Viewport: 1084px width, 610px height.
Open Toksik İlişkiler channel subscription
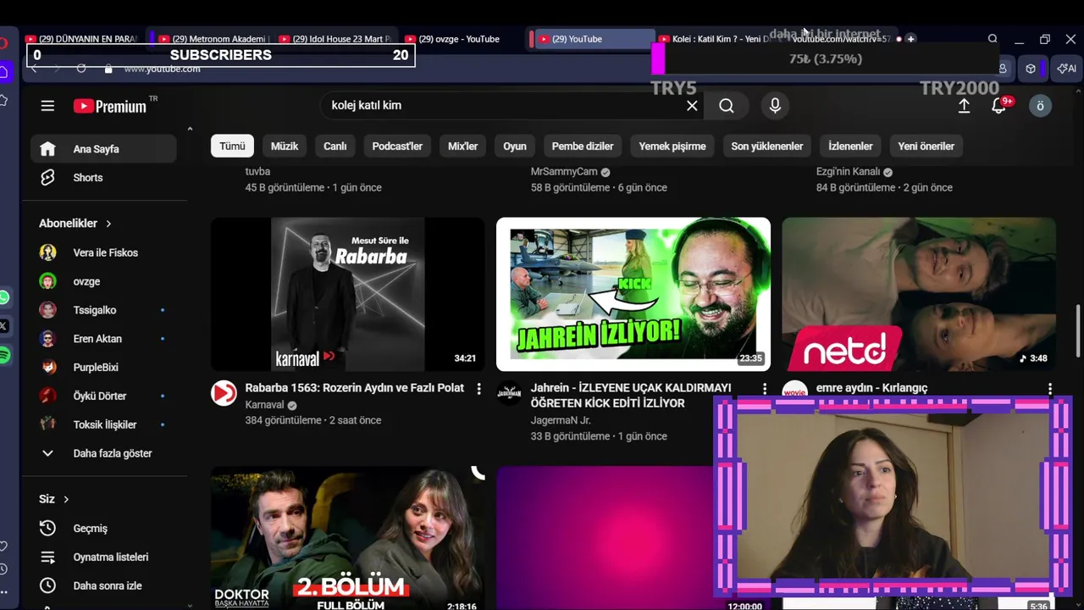pyautogui.click(x=103, y=425)
